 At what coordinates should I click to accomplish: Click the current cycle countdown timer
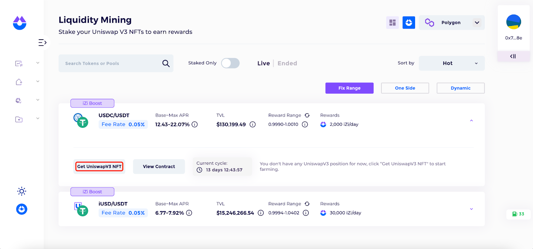(x=223, y=166)
